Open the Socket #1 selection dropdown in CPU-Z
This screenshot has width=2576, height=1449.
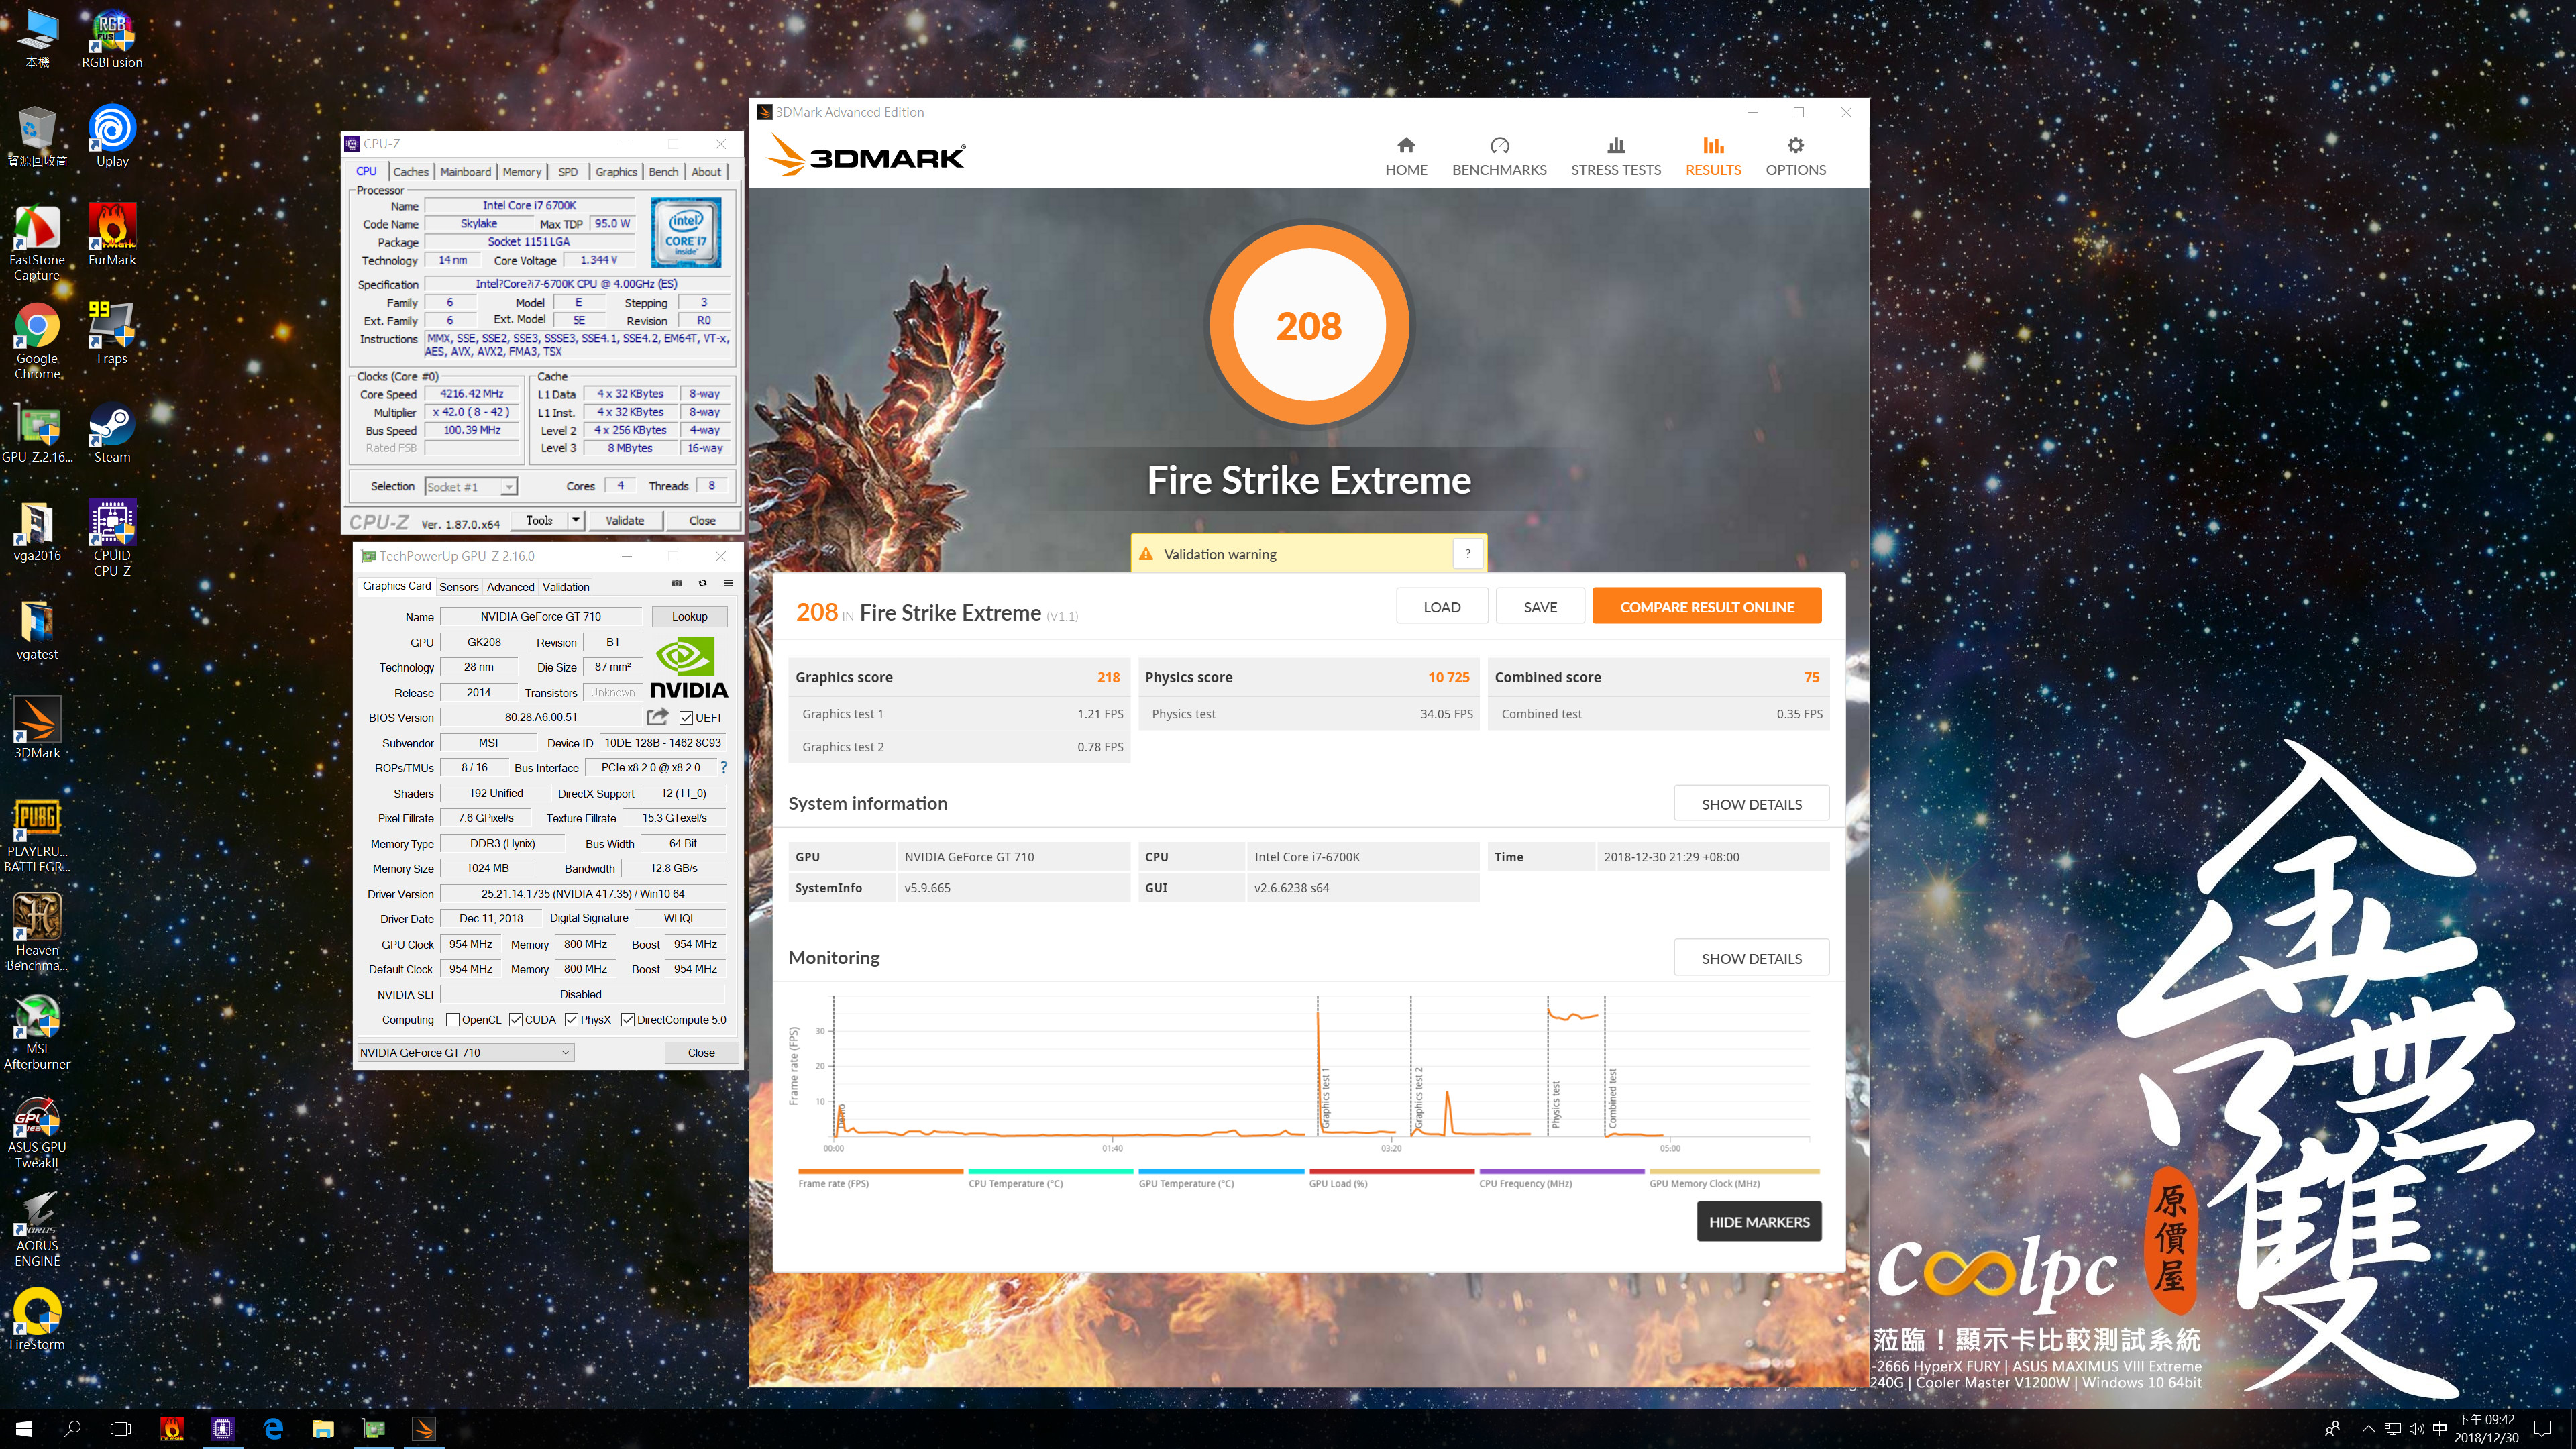(x=471, y=487)
